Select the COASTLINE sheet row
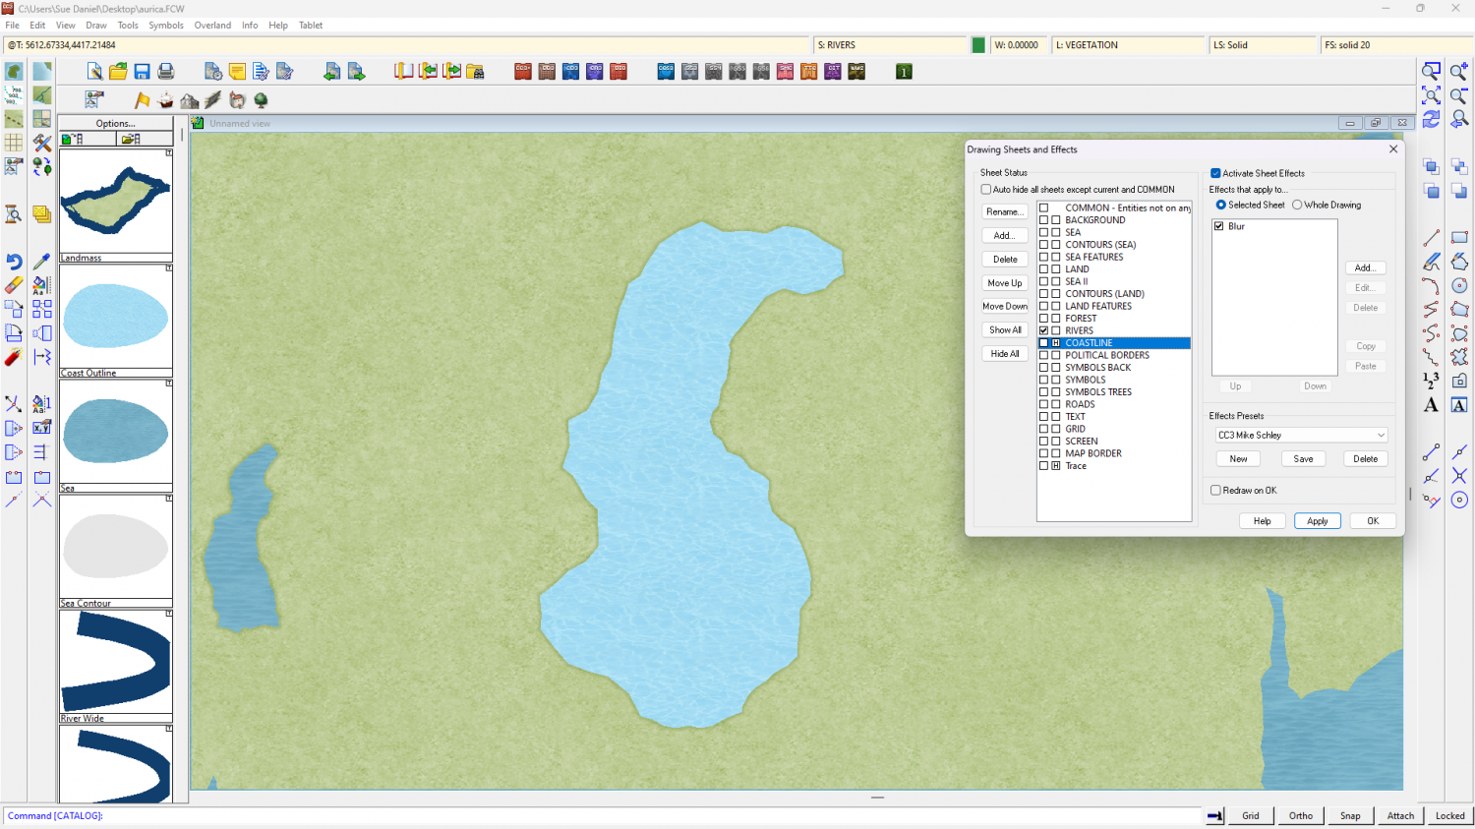 point(1115,343)
